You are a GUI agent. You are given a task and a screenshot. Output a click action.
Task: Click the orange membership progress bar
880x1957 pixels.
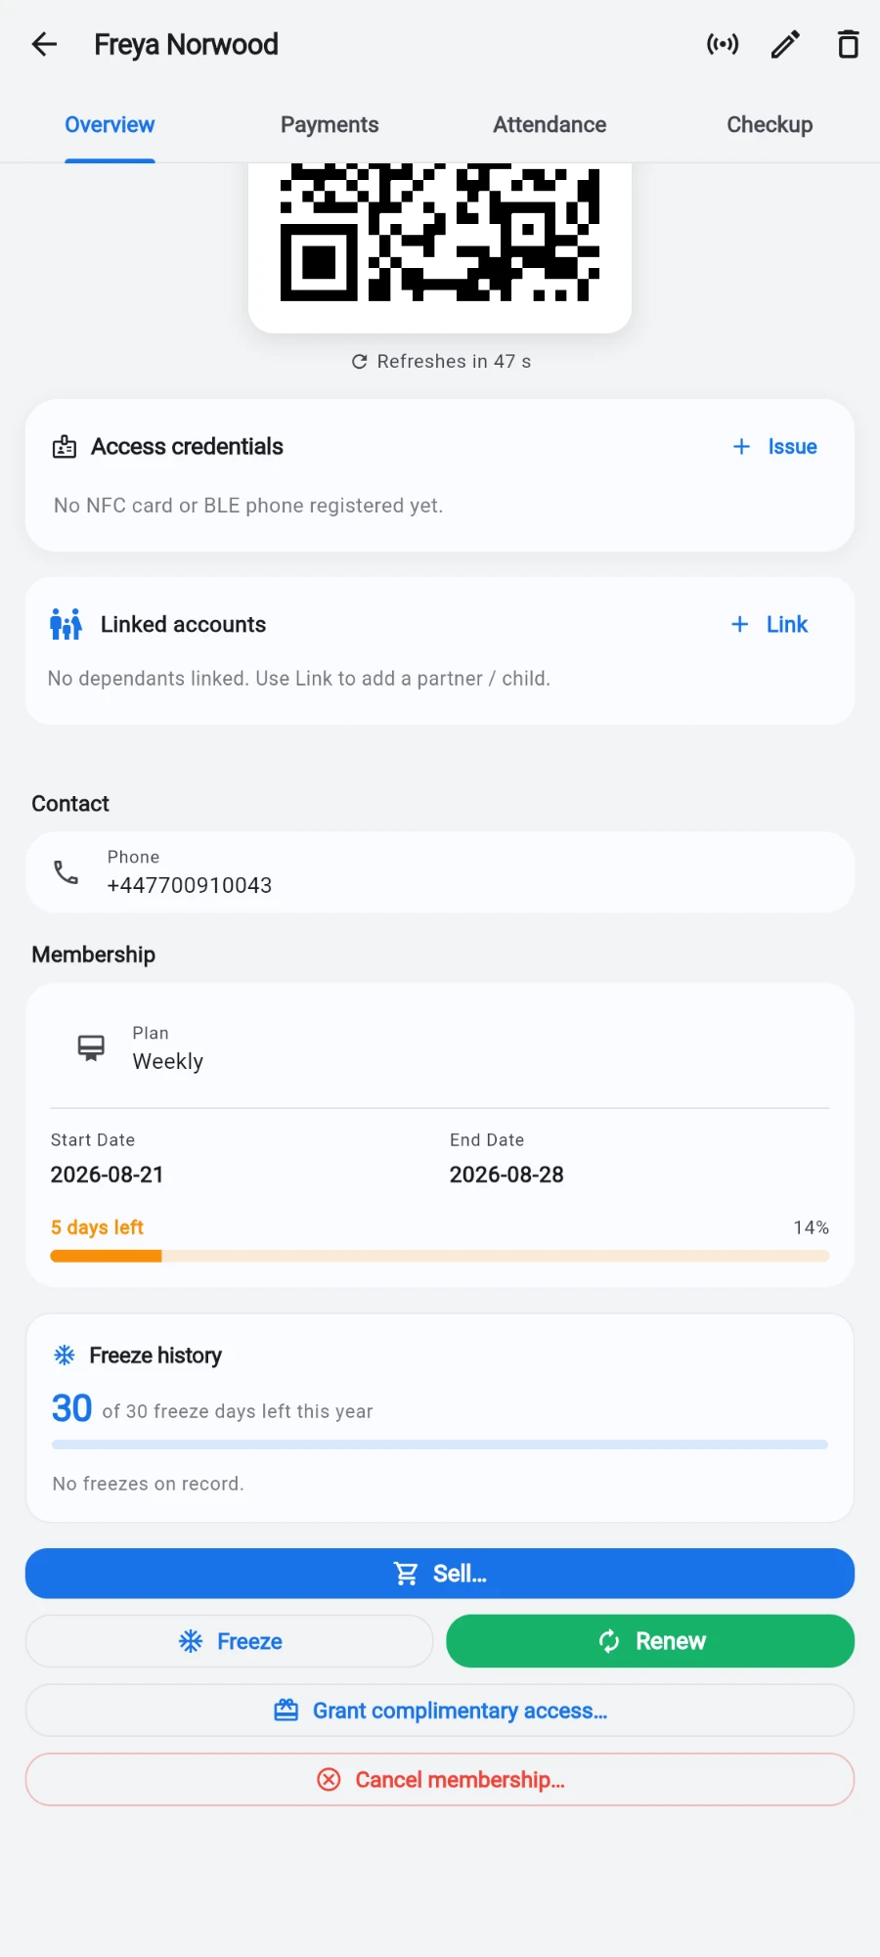point(440,1257)
